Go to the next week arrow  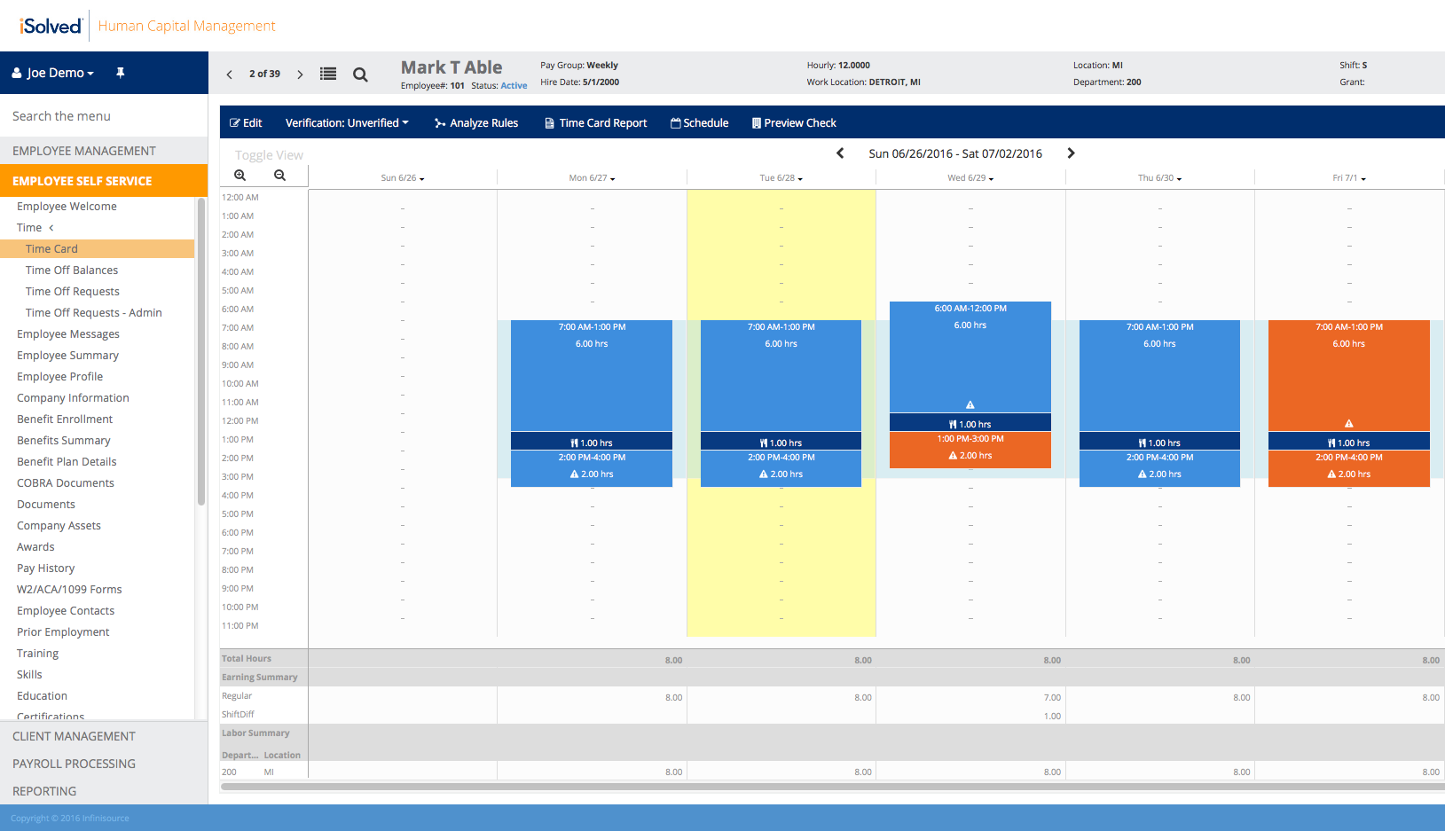tap(1071, 153)
